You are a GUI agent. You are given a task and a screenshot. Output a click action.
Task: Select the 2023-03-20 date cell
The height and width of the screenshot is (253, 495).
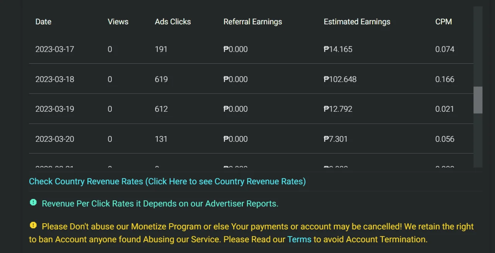tap(55, 139)
